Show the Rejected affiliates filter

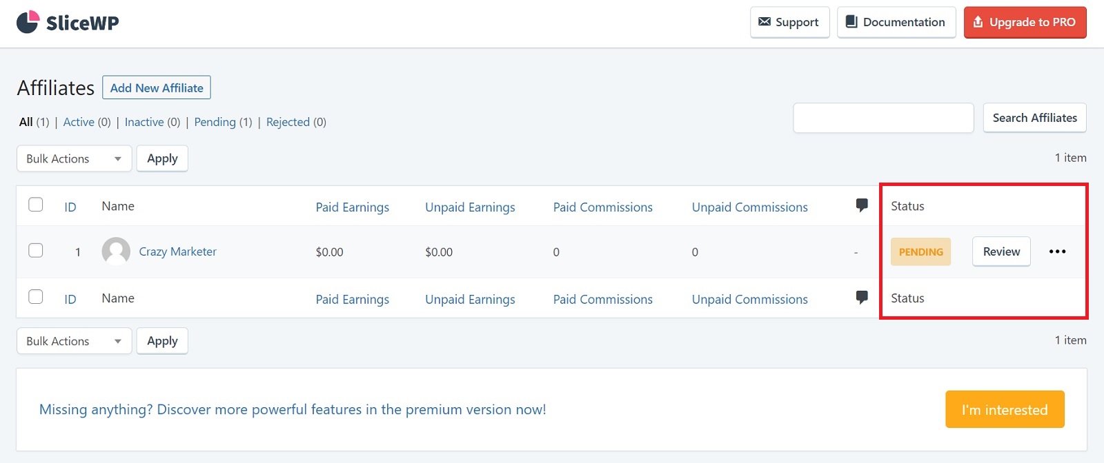[288, 122]
